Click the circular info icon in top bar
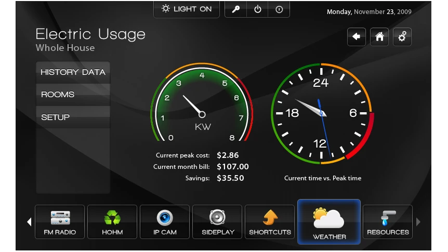Screen dimensions: 448x252 [x=279, y=9]
